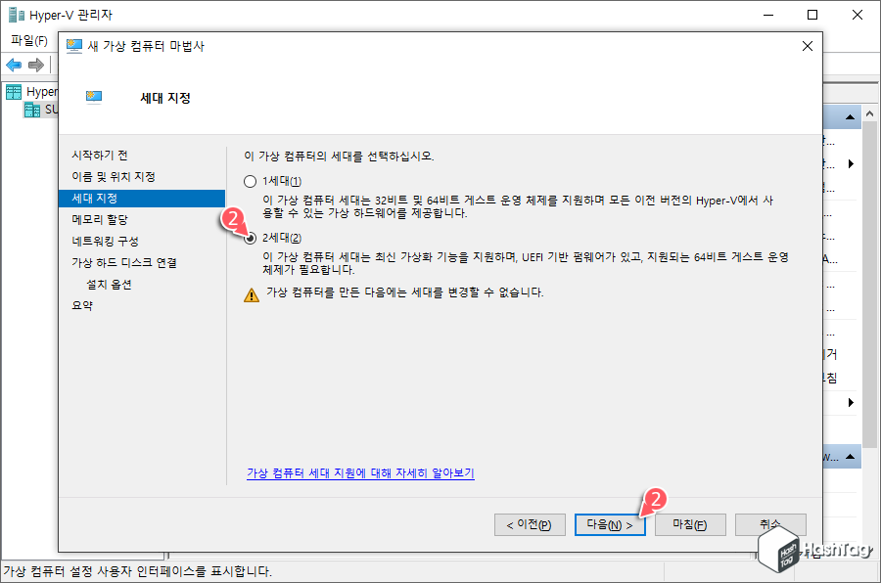Screen dimensions: 881x583
Task: Click the Forward arrow in Hyper-V 관리자 toolbar
Action: 36,66
